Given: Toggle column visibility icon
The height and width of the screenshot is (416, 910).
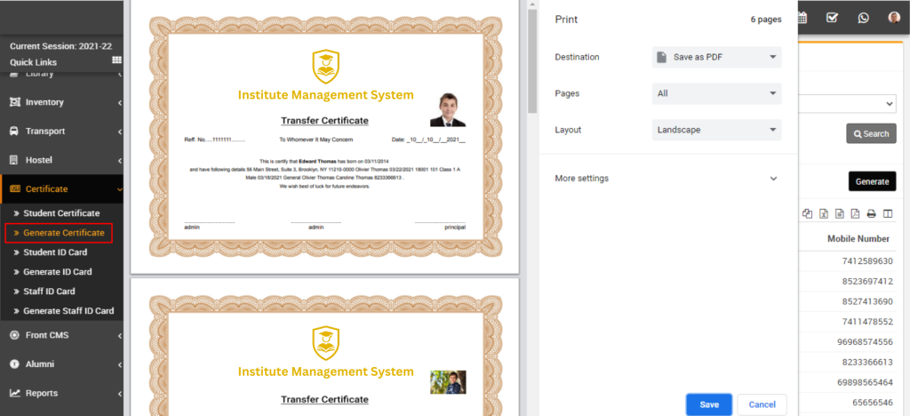Looking at the screenshot, I should tap(887, 213).
